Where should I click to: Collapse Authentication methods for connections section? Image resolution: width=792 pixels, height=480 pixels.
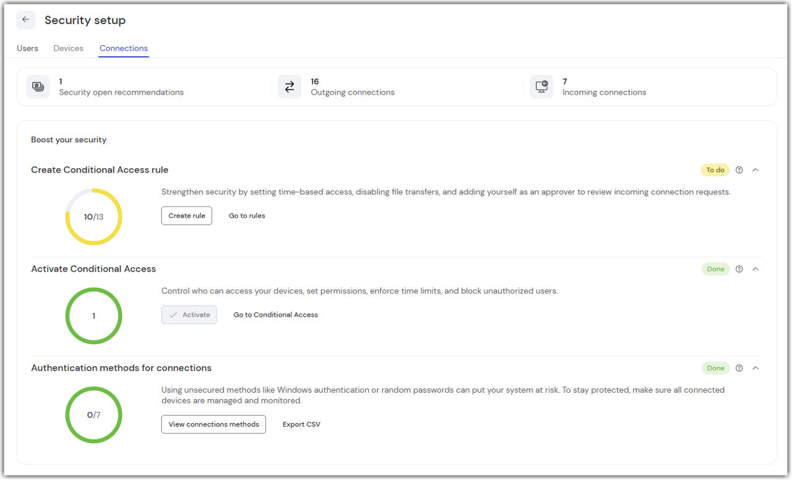755,368
